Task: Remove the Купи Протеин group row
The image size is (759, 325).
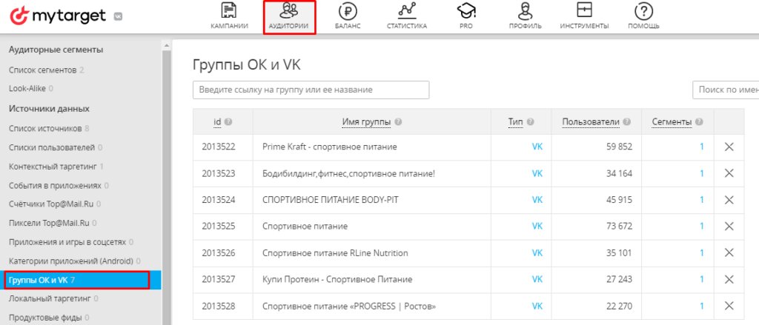Action: coord(729,279)
